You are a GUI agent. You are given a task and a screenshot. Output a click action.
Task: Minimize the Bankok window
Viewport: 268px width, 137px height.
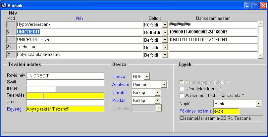pyautogui.click(x=247, y=6)
